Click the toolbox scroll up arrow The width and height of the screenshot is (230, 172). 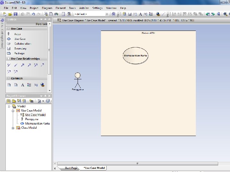pyautogui.click(x=50, y=24)
